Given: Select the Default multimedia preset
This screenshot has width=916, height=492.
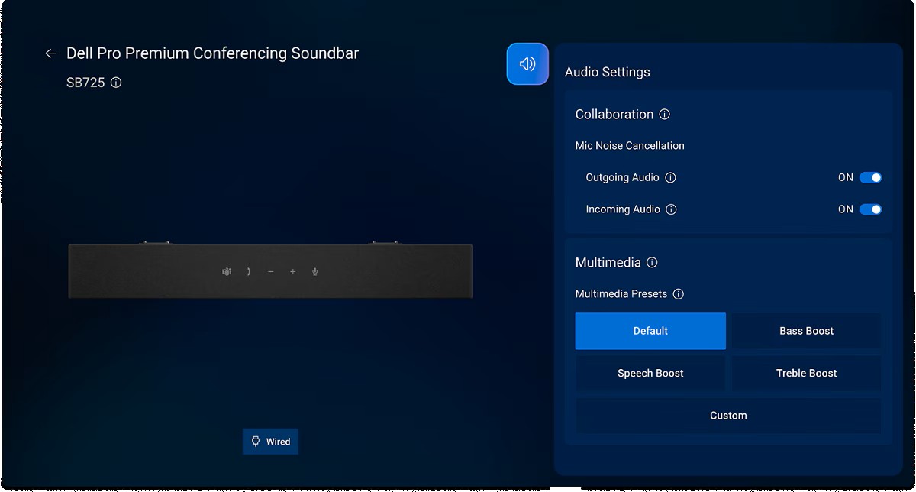Looking at the screenshot, I should pyautogui.click(x=650, y=331).
